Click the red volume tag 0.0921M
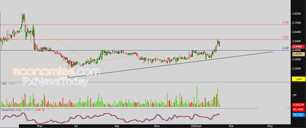The width and height of the screenshot is (306, 128). click(x=298, y=105)
